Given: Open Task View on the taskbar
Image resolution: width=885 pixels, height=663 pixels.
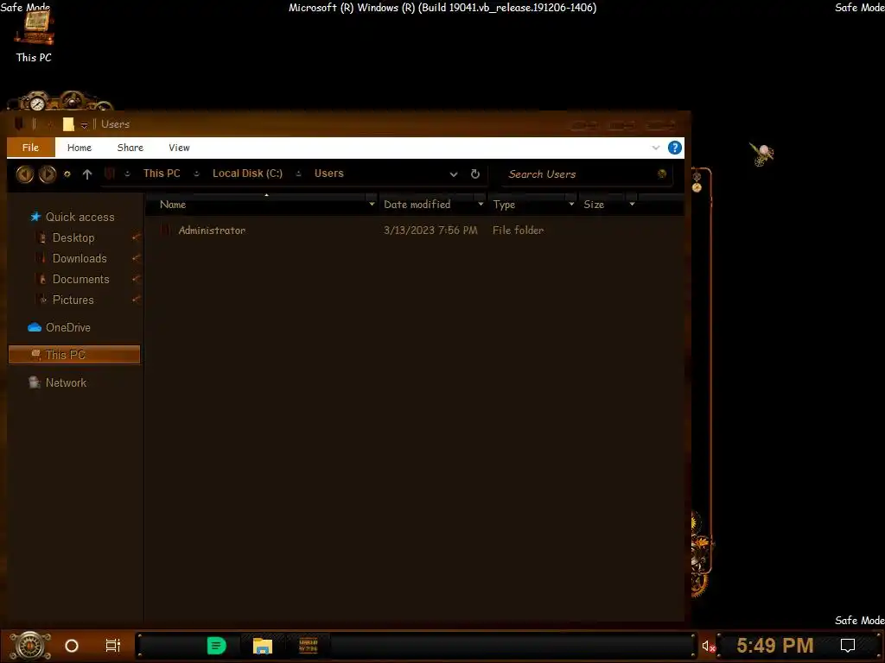Looking at the screenshot, I should [113, 646].
